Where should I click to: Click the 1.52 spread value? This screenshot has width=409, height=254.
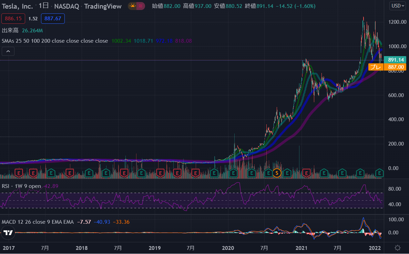[33, 19]
